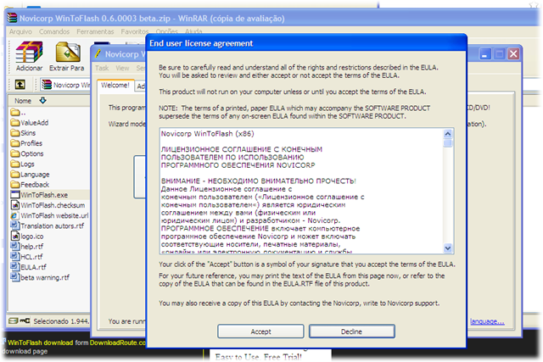The image size is (543, 362).
Task: Select the parent '..' folder entry
Action: (x=18, y=113)
